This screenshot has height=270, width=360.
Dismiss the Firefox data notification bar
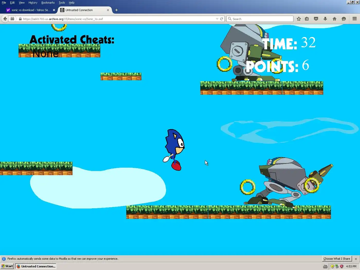point(356,259)
